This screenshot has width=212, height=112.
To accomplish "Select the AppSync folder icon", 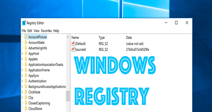I will (26, 76).
